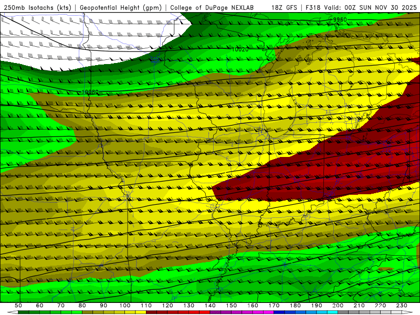Click the 50 value on the color scale

(18, 306)
